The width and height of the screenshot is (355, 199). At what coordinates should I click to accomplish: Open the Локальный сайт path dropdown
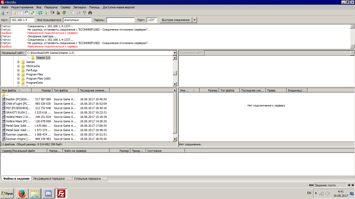[175, 53]
